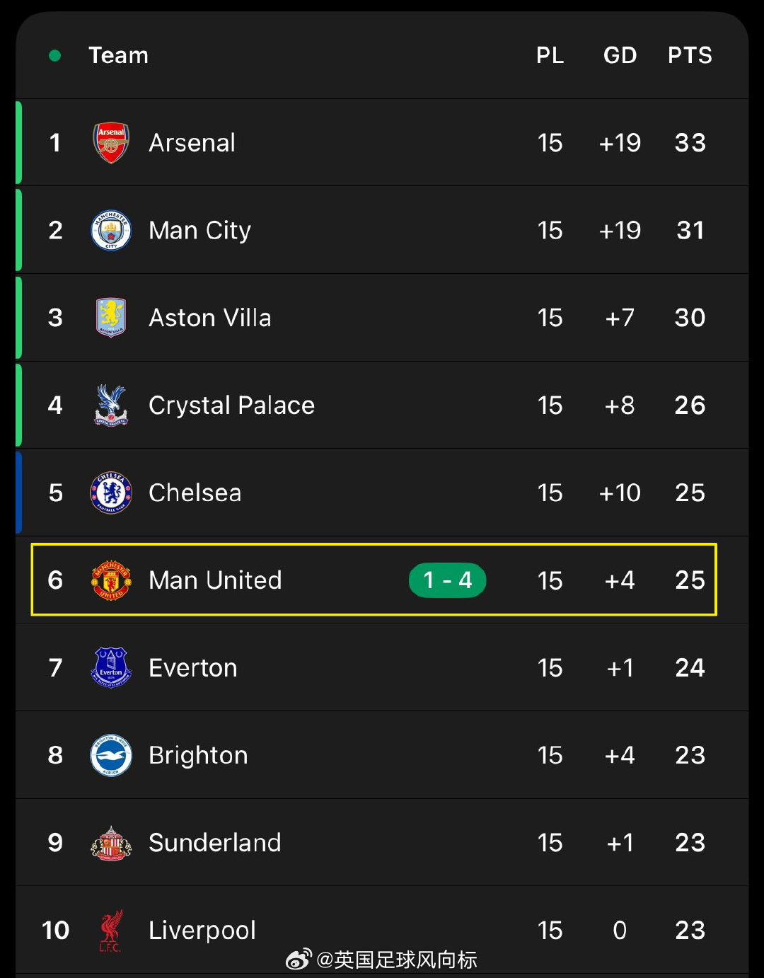This screenshot has width=764, height=978.
Task: Click the PL column header
Action: click(550, 55)
